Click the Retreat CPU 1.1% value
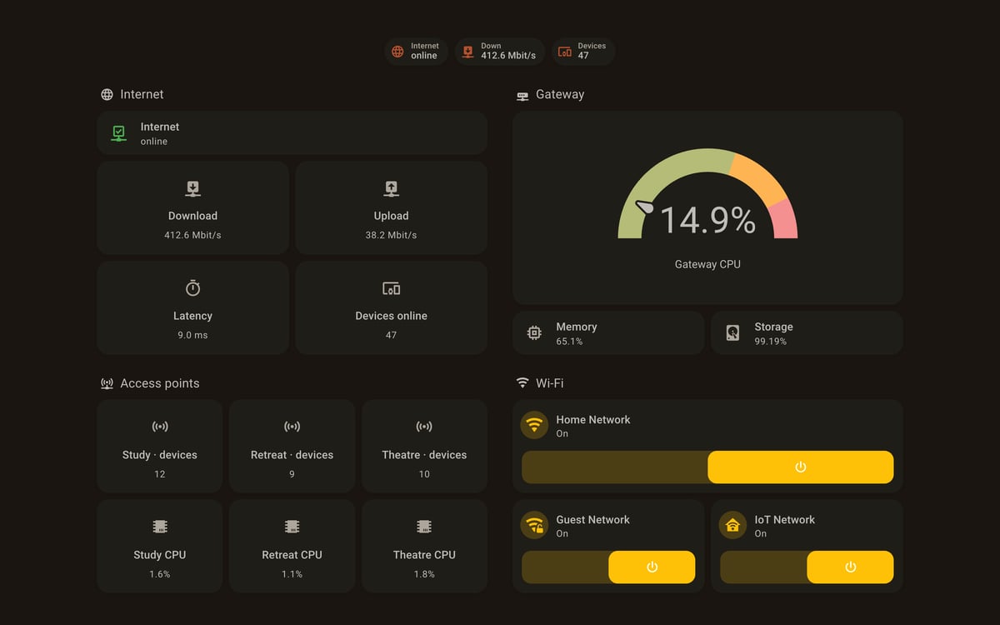Viewport: 1000px width, 625px height. click(292, 574)
